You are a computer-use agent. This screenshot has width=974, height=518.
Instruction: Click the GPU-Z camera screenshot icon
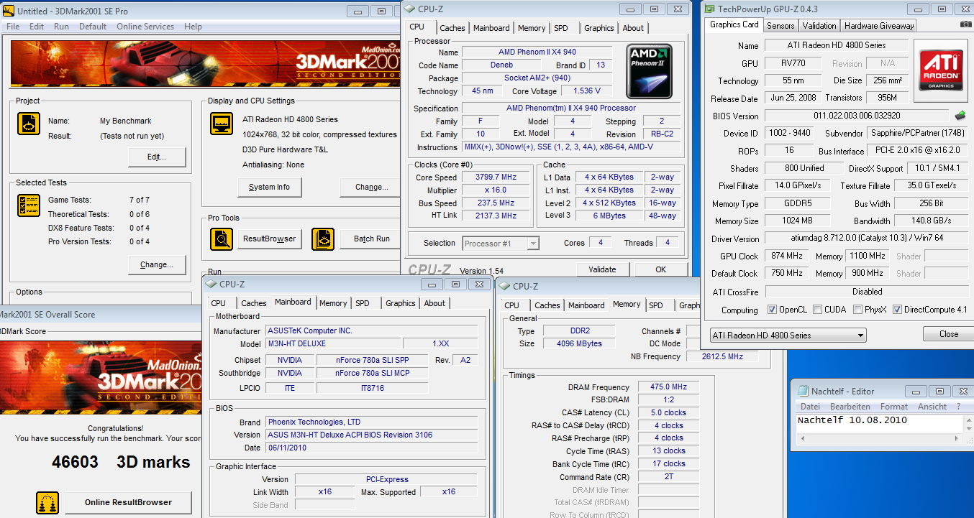[x=965, y=24]
